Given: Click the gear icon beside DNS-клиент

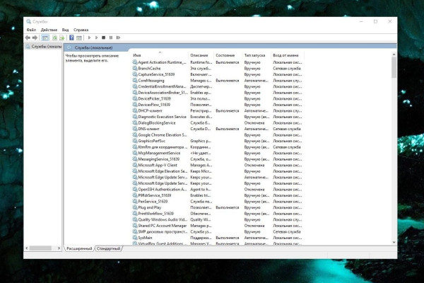Looking at the screenshot, I should click(135, 129).
